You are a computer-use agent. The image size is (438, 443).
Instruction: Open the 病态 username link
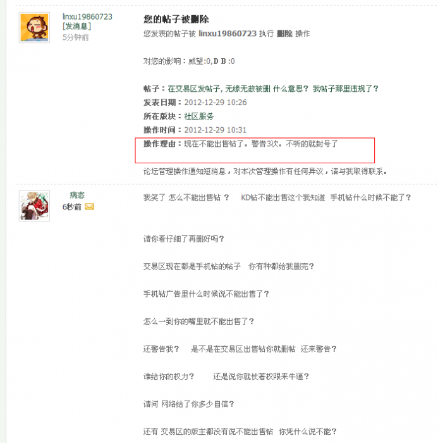76,195
